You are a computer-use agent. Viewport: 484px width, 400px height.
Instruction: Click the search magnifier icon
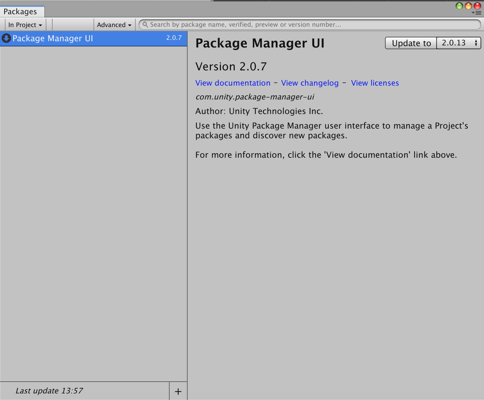[145, 24]
